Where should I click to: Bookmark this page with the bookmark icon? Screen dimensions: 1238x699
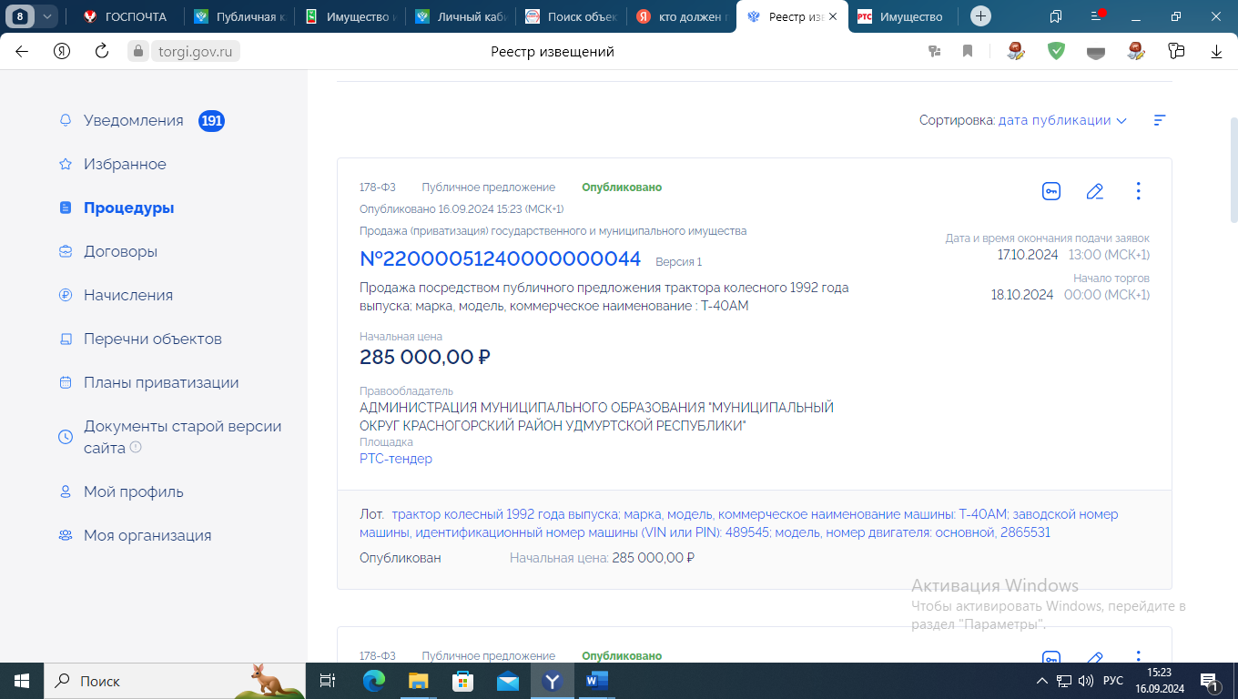pos(968,52)
